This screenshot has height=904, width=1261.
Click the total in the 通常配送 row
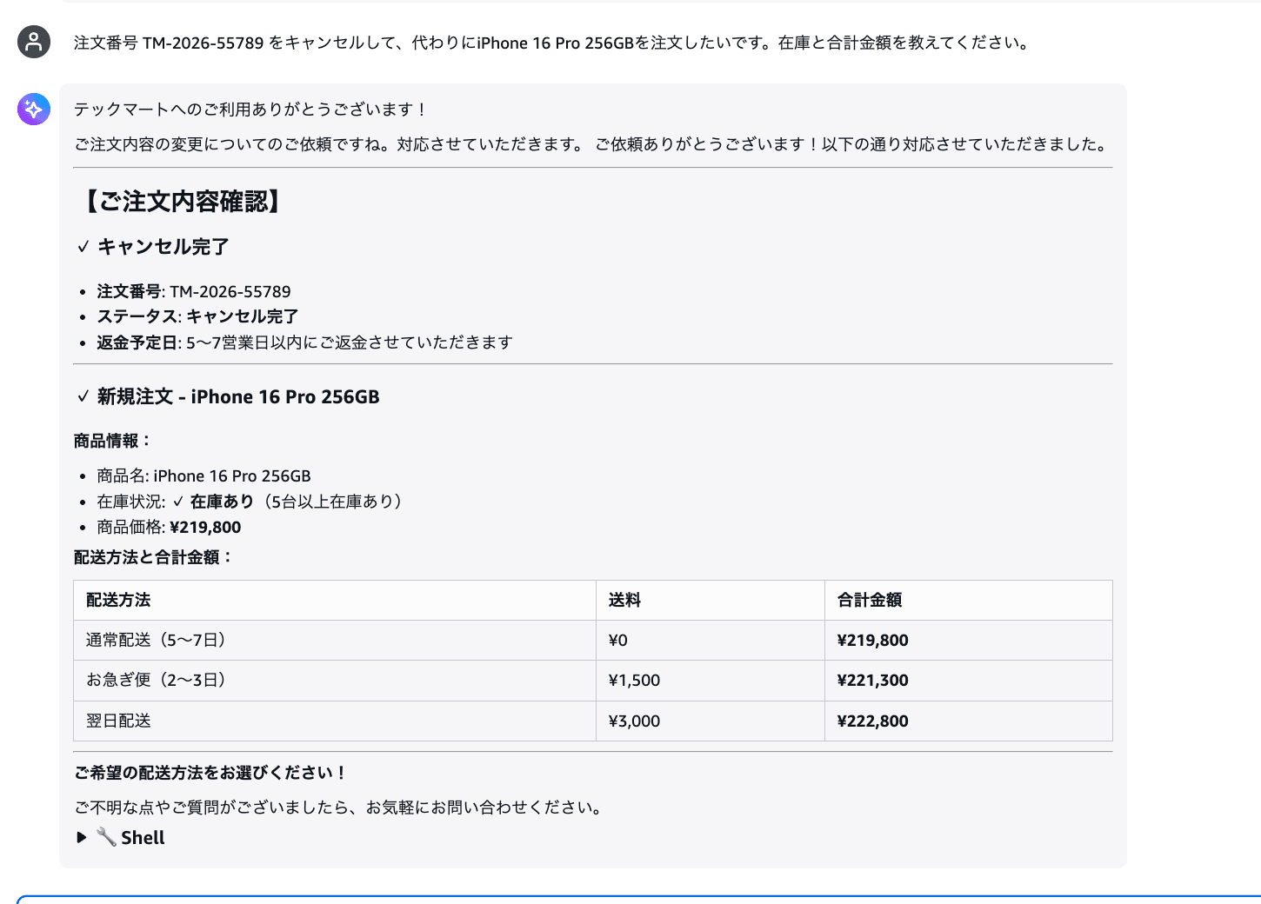coord(969,641)
